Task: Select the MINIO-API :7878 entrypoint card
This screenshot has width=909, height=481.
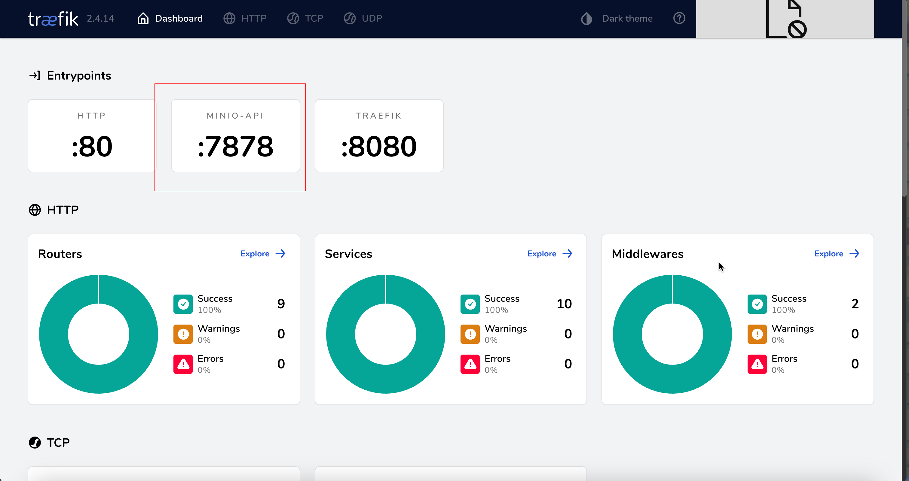Action: (235, 136)
